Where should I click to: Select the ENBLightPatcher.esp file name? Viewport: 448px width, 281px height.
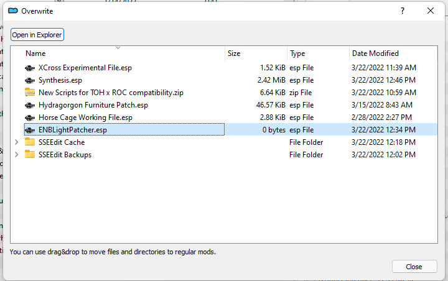coord(73,130)
